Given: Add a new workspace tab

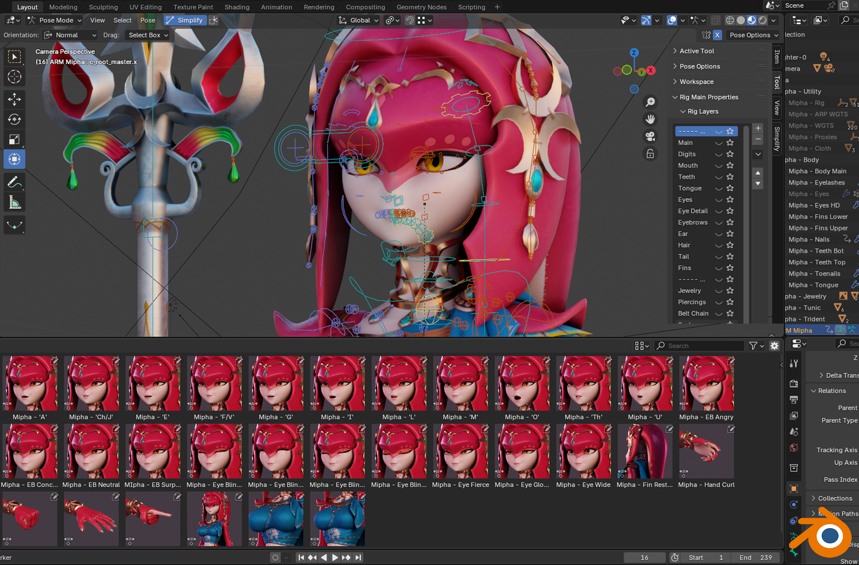Looking at the screenshot, I should pos(497,7).
